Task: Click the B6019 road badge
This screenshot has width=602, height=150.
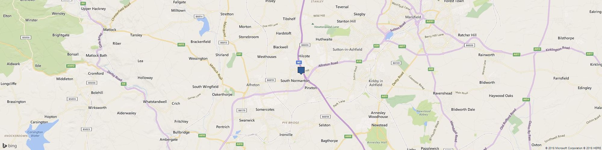Action: (270, 80)
